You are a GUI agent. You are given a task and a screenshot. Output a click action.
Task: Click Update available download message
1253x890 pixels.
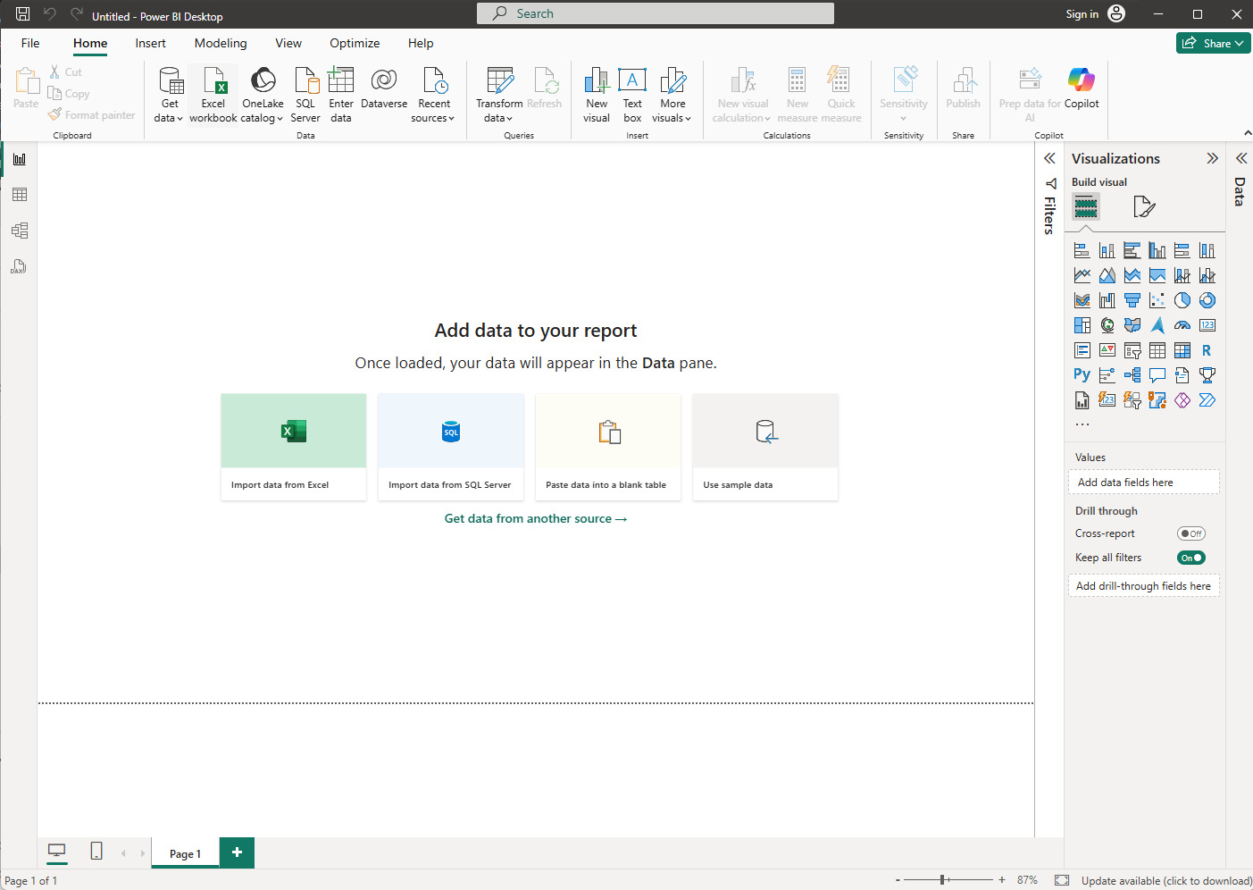pyautogui.click(x=1166, y=880)
